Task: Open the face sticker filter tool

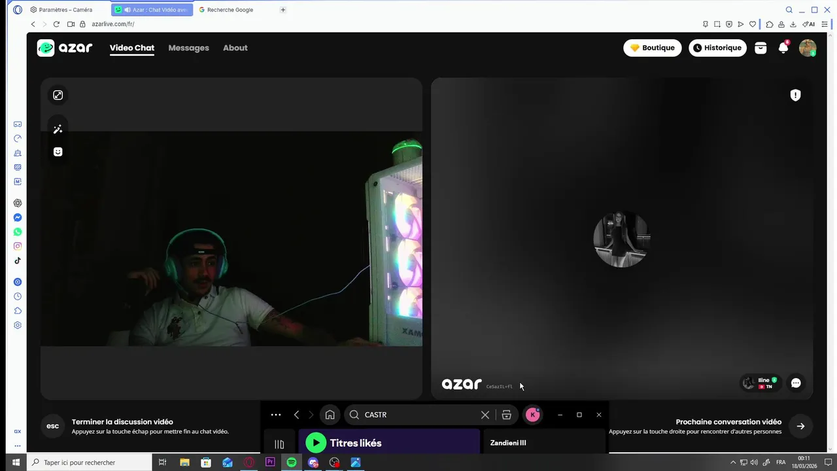Action: point(58,152)
